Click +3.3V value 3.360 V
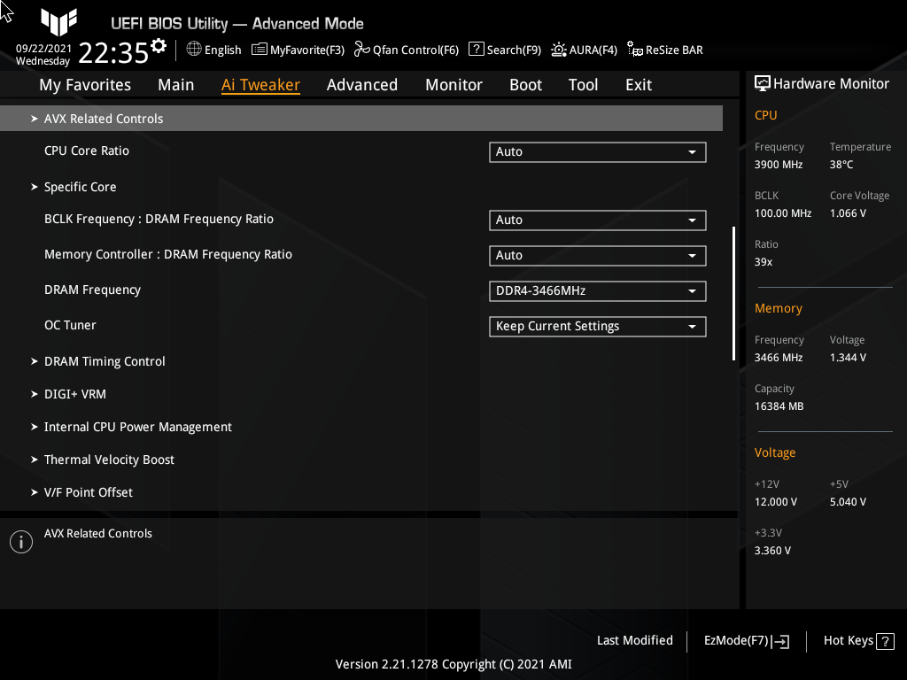 pyautogui.click(x=772, y=551)
